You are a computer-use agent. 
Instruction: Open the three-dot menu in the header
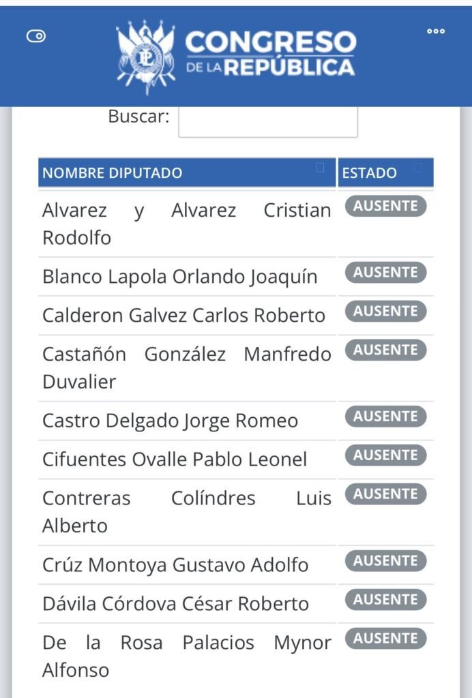[436, 31]
